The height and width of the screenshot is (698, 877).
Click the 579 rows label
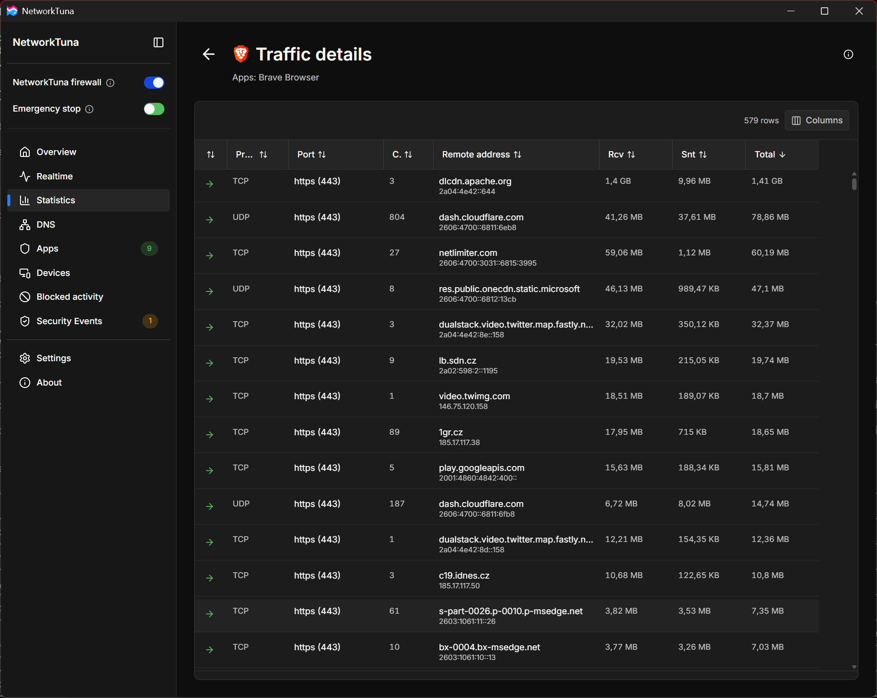(x=761, y=120)
